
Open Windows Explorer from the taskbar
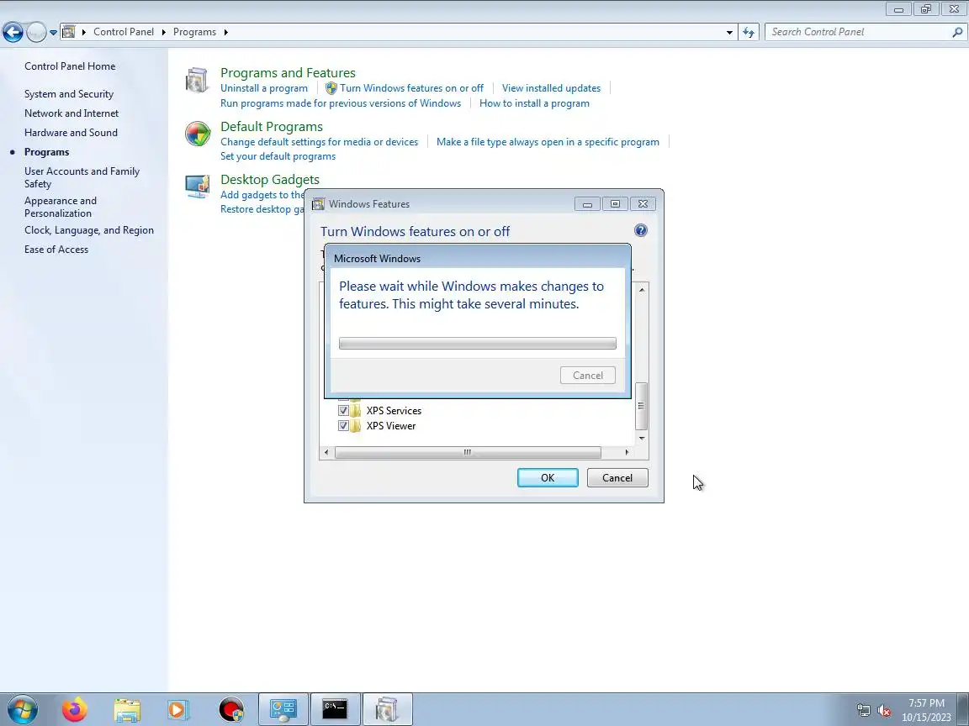127,710
